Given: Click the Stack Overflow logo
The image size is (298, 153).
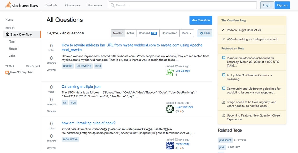Looking at the screenshot, I should 22,5.
